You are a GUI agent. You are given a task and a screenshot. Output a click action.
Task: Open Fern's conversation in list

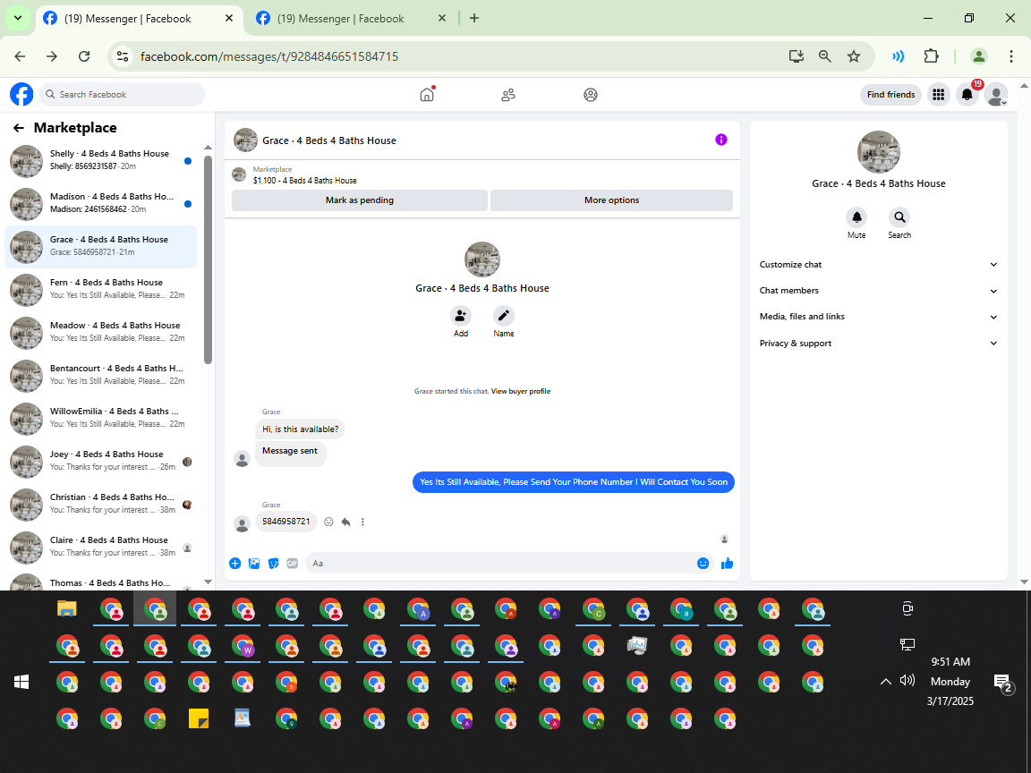[101, 290]
